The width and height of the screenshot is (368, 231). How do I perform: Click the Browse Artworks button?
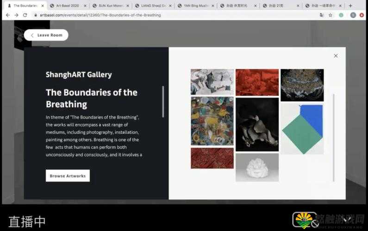pyautogui.click(x=68, y=176)
